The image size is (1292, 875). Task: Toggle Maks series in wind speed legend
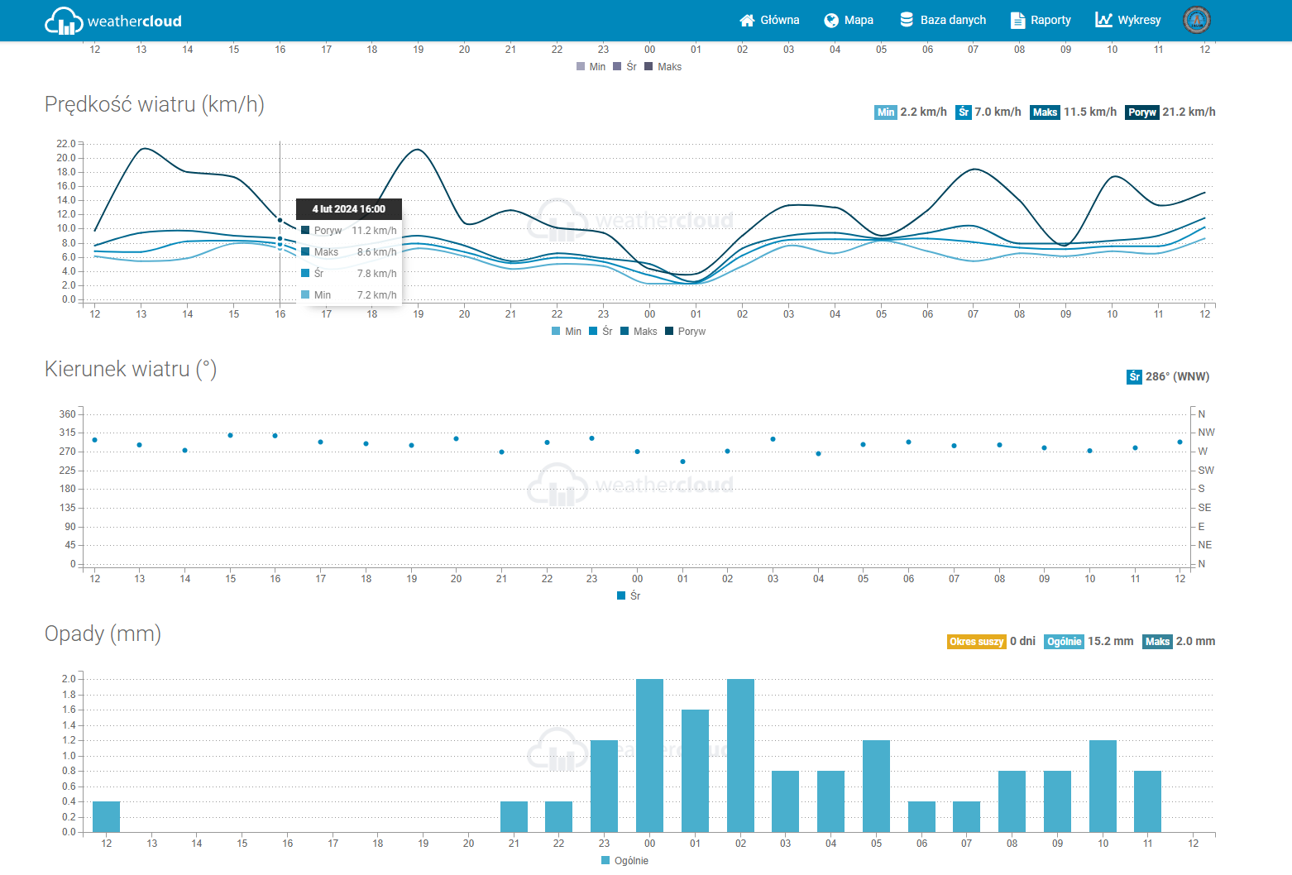coord(639,332)
